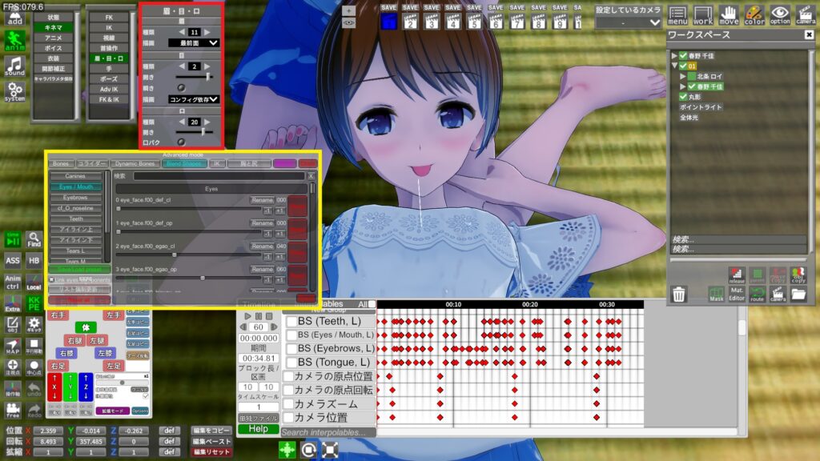This screenshot has width=820, height=461.
Task: Click the MAP icon
Action: point(13,346)
